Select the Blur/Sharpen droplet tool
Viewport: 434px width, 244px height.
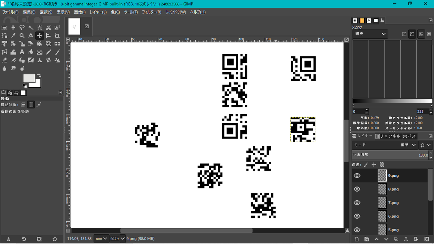pyautogui.click(x=4, y=68)
